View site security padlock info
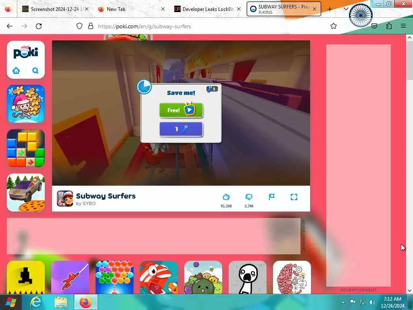 click(91, 26)
